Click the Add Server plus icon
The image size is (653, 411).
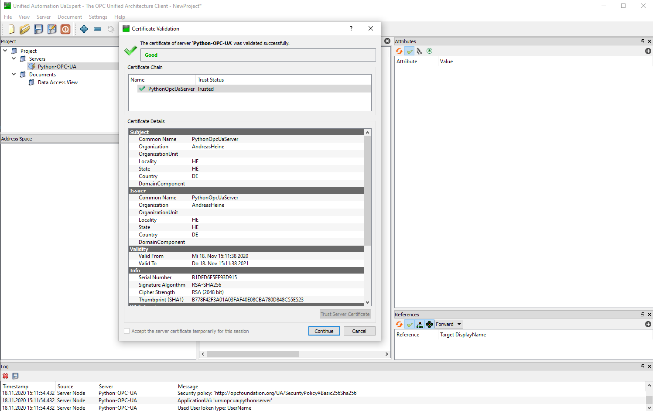click(84, 29)
